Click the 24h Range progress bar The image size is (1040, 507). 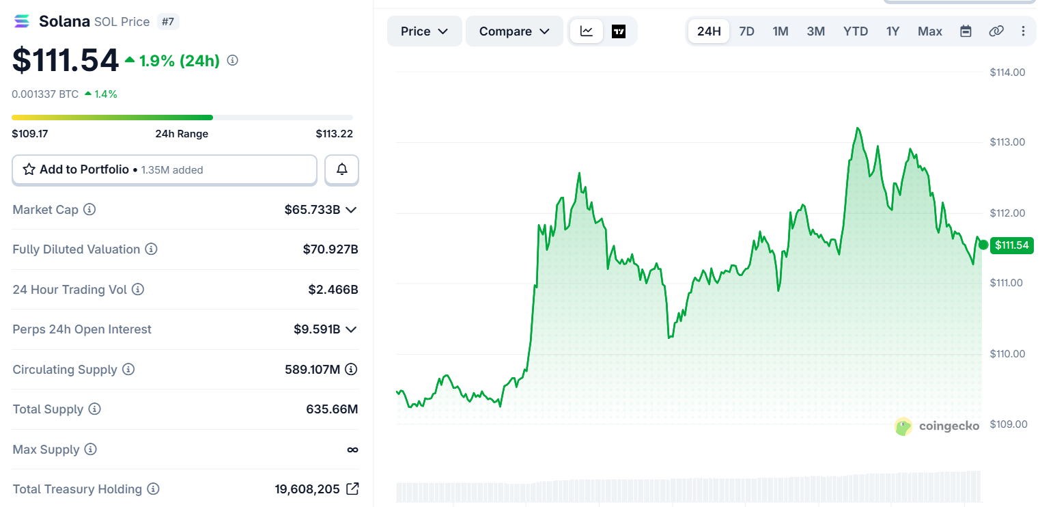tap(182, 118)
